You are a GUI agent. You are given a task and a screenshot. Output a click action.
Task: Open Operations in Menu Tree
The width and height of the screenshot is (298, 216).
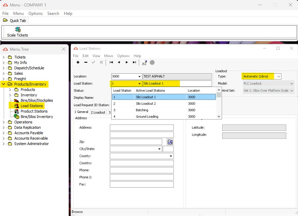[x=23, y=122]
